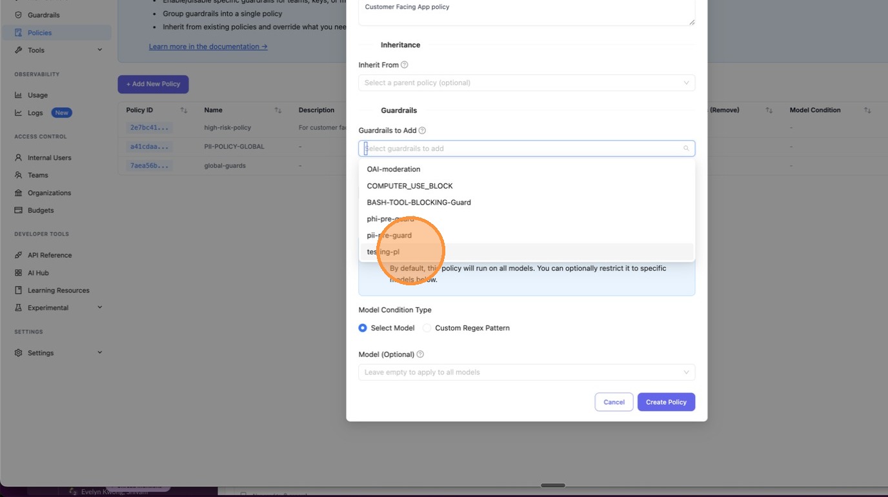Click the API Reference icon

(18, 255)
